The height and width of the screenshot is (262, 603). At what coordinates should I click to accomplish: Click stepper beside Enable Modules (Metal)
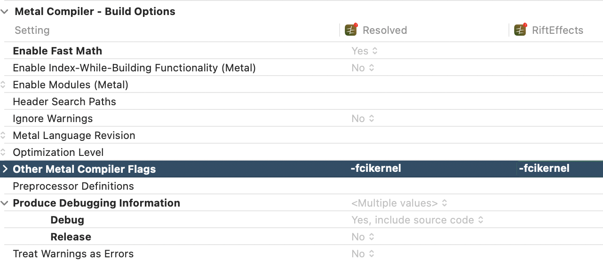tap(3, 85)
